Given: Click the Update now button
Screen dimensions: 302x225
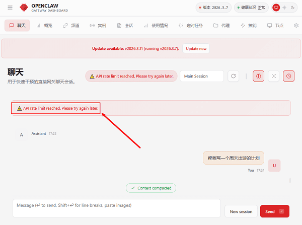Looking at the screenshot, I should point(196,48).
